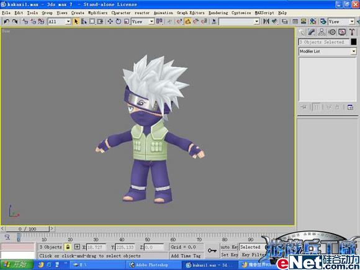Open the Create menu
This screenshot has width=360, height=270.
tap(78, 13)
